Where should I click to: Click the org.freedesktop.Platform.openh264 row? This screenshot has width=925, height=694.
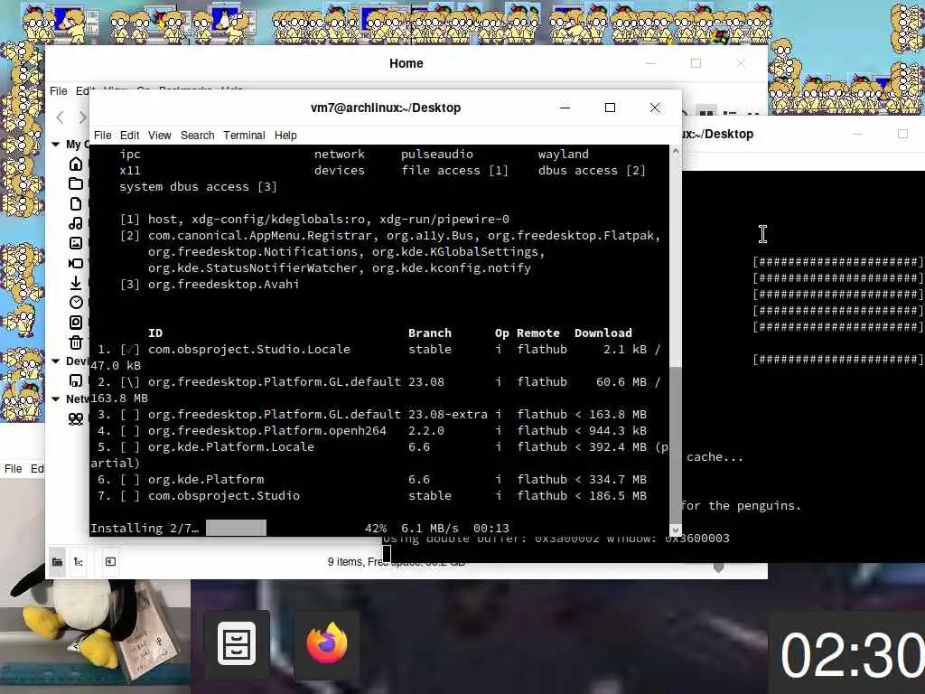pos(371,431)
